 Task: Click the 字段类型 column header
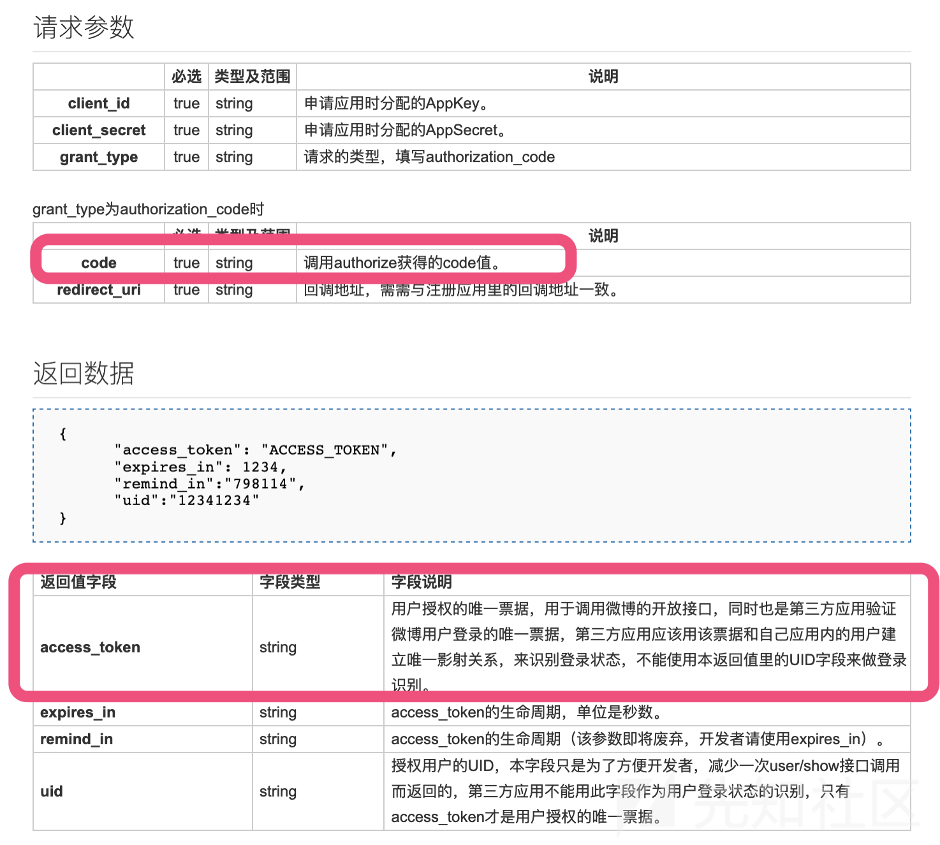pos(290,582)
